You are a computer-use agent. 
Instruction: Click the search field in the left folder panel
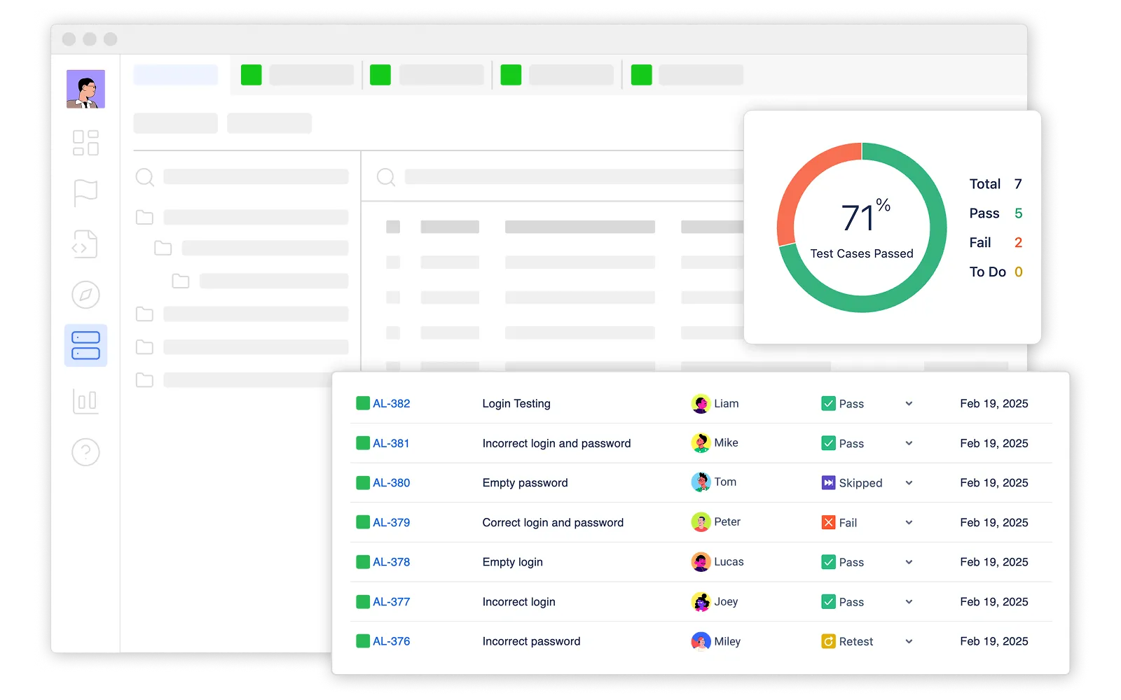click(x=255, y=177)
